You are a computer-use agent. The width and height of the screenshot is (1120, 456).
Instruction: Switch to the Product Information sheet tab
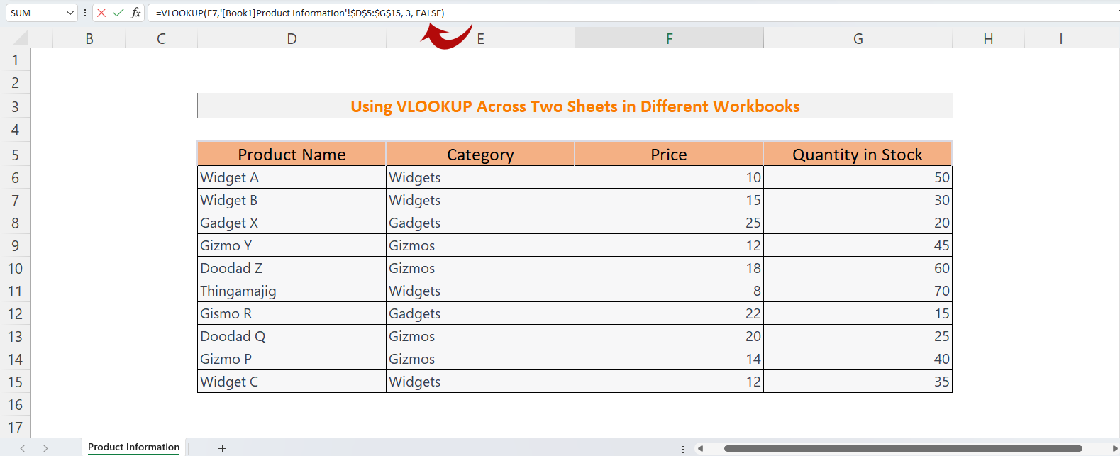click(133, 447)
